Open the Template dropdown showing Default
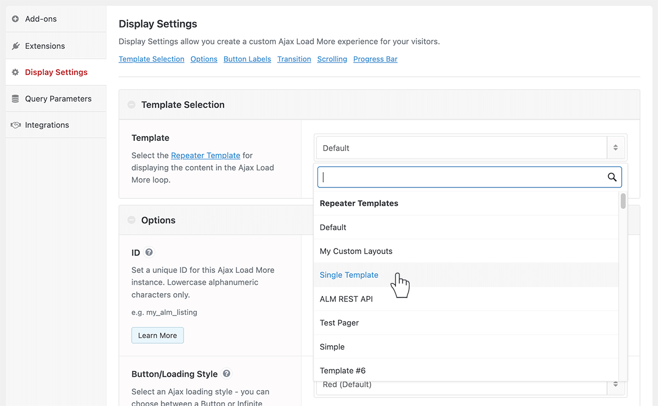The image size is (658, 406). (470, 148)
